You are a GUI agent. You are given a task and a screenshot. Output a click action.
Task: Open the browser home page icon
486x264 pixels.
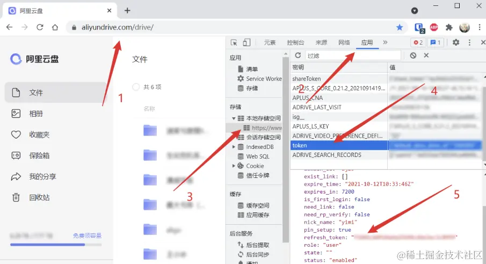[x=55, y=27]
